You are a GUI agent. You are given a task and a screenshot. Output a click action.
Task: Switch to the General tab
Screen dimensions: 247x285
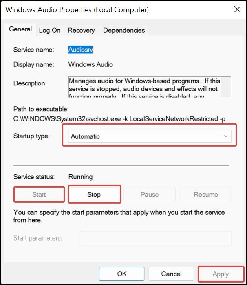click(x=20, y=29)
